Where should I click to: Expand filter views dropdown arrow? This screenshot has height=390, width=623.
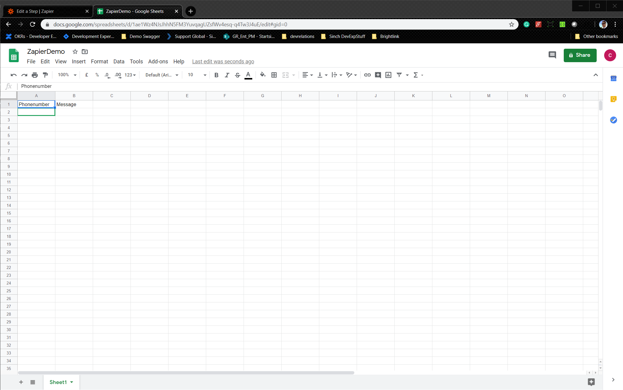click(407, 75)
